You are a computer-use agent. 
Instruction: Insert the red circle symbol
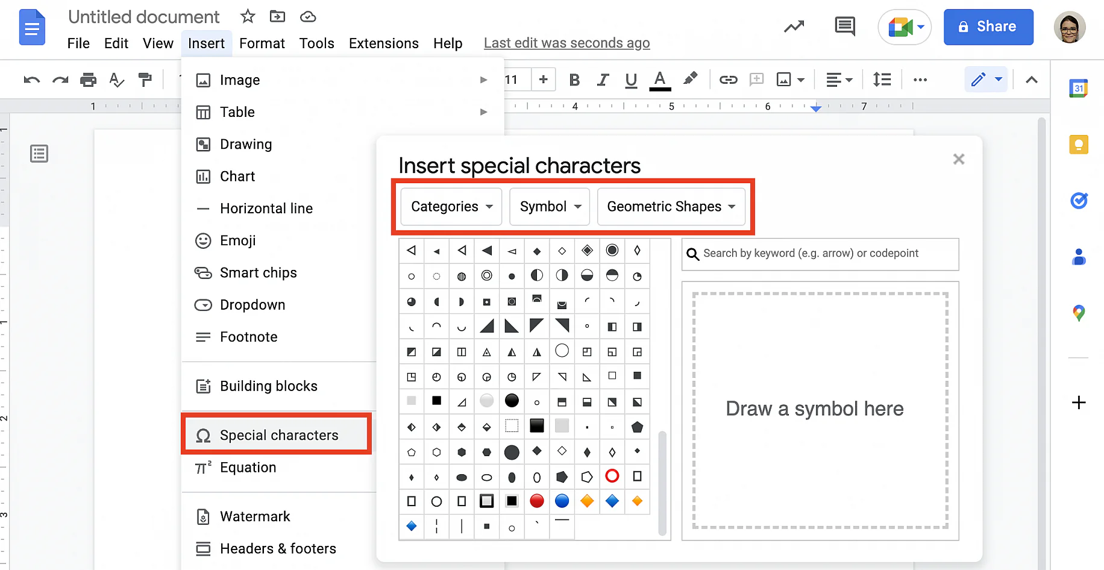[536, 501]
